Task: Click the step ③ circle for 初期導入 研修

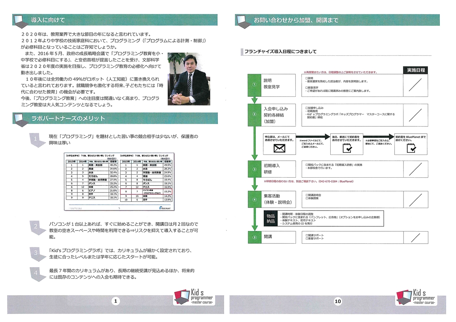Action: 255,169
